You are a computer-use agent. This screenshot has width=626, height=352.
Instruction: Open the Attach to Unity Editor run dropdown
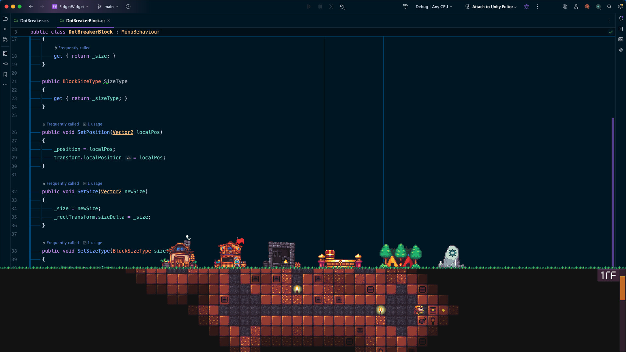[491, 7]
